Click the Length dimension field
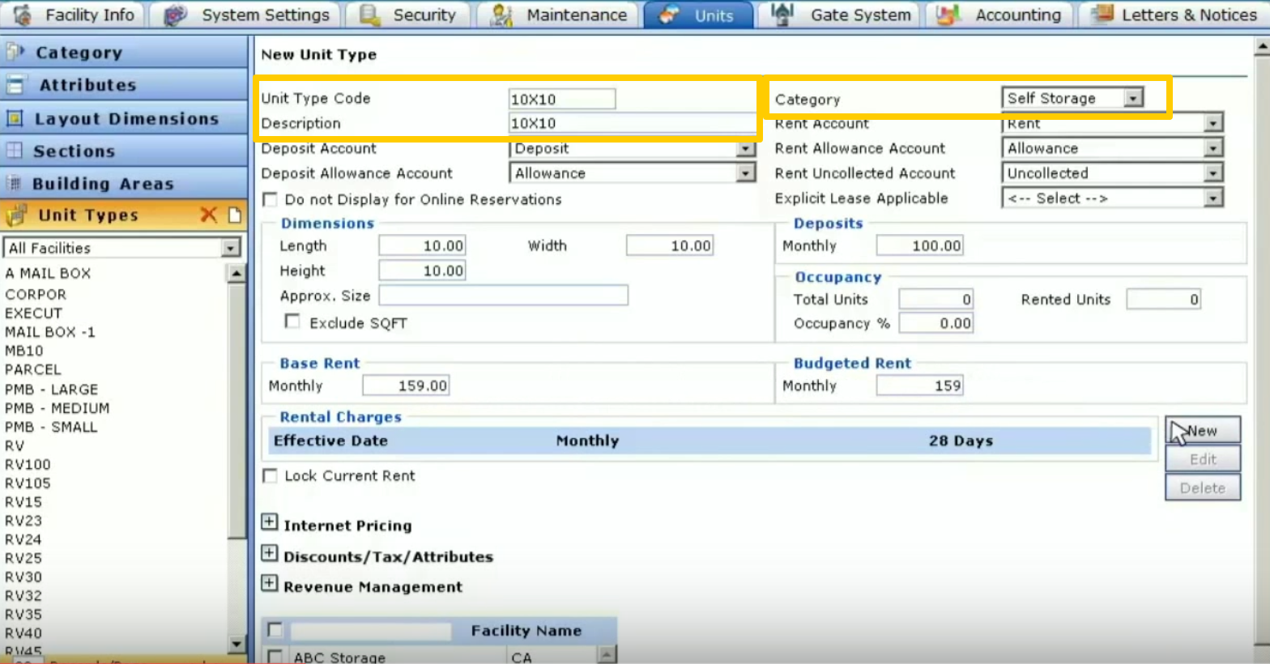 click(x=422, y=245)
